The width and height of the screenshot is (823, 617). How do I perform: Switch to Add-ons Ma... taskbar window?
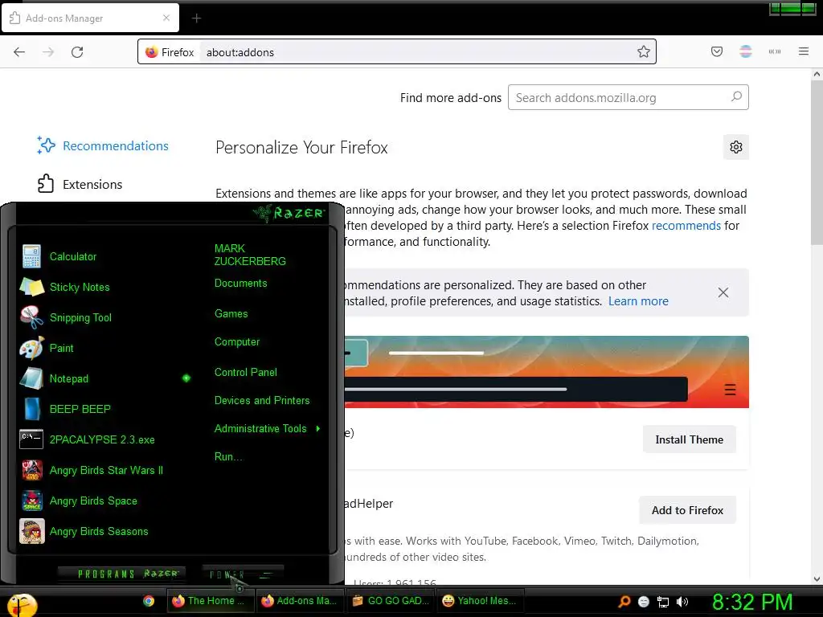(300, 601)
